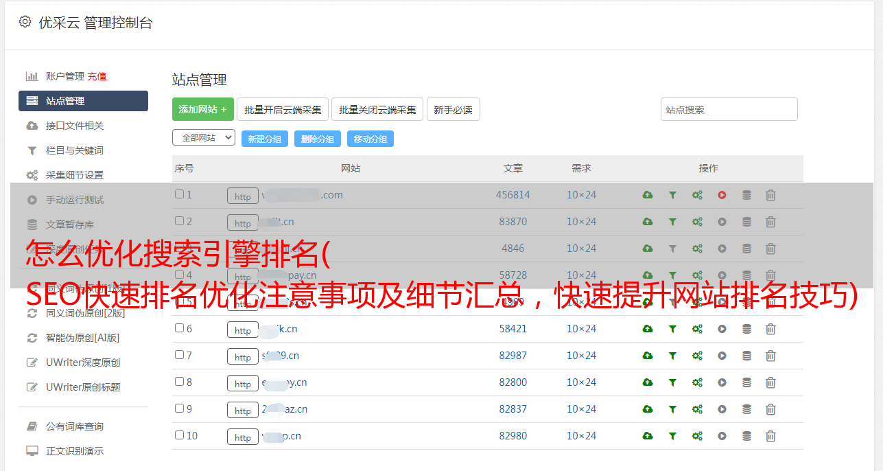The height and width of the screenshot is (471, 883).
Task: Open database icon in row 1
Action: point(746,195)
